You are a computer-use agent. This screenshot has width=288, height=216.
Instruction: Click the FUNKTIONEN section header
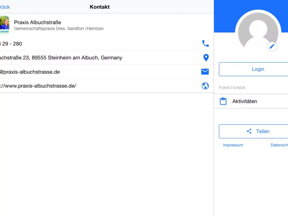point(232,88)
